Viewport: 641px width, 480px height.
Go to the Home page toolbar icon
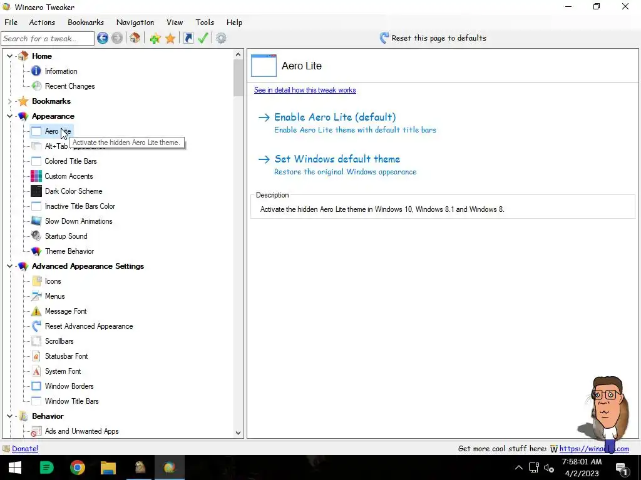point(135,38)
